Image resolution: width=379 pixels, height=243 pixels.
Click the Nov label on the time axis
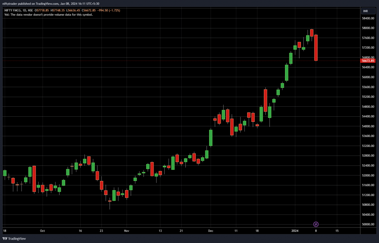[127, 231]
